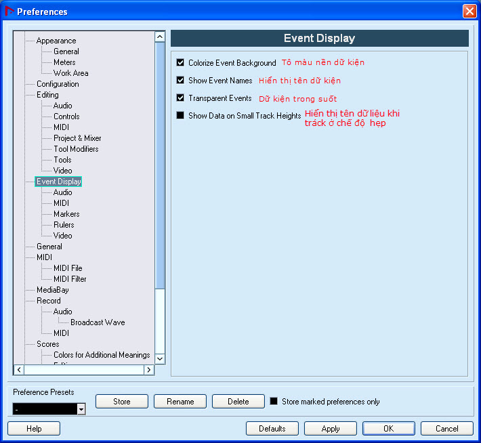The image size is (481, 443).
Task: Cancel the Preferences dialog
Action: (x=447, y=429)
